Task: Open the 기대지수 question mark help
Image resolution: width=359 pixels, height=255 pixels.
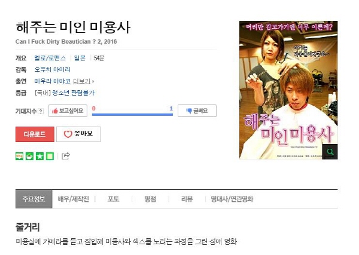Action: tap(41, 111)
